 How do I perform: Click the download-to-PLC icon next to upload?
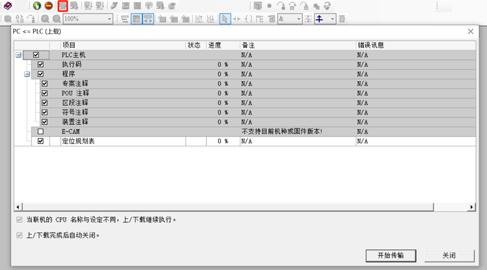74,6
